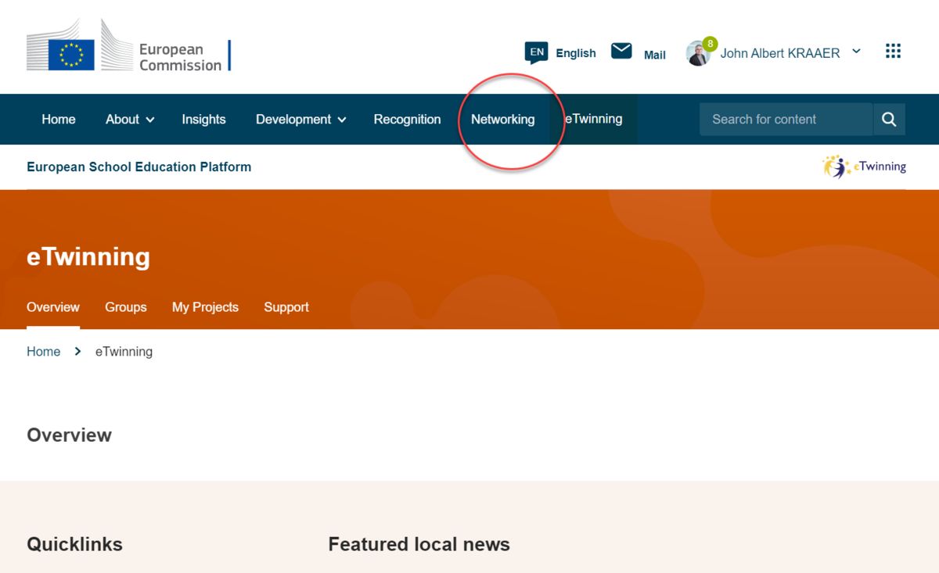Click the user profile avatar picture

(x=697, y=54)
